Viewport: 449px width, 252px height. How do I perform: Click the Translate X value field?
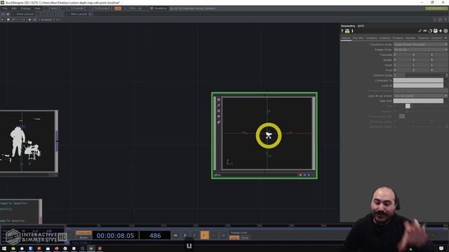pyautogui.click(x=402, y=55)
